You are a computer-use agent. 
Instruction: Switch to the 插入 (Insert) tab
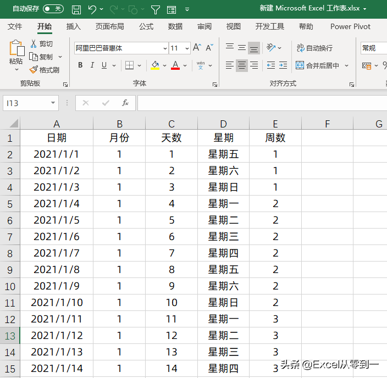73,26
